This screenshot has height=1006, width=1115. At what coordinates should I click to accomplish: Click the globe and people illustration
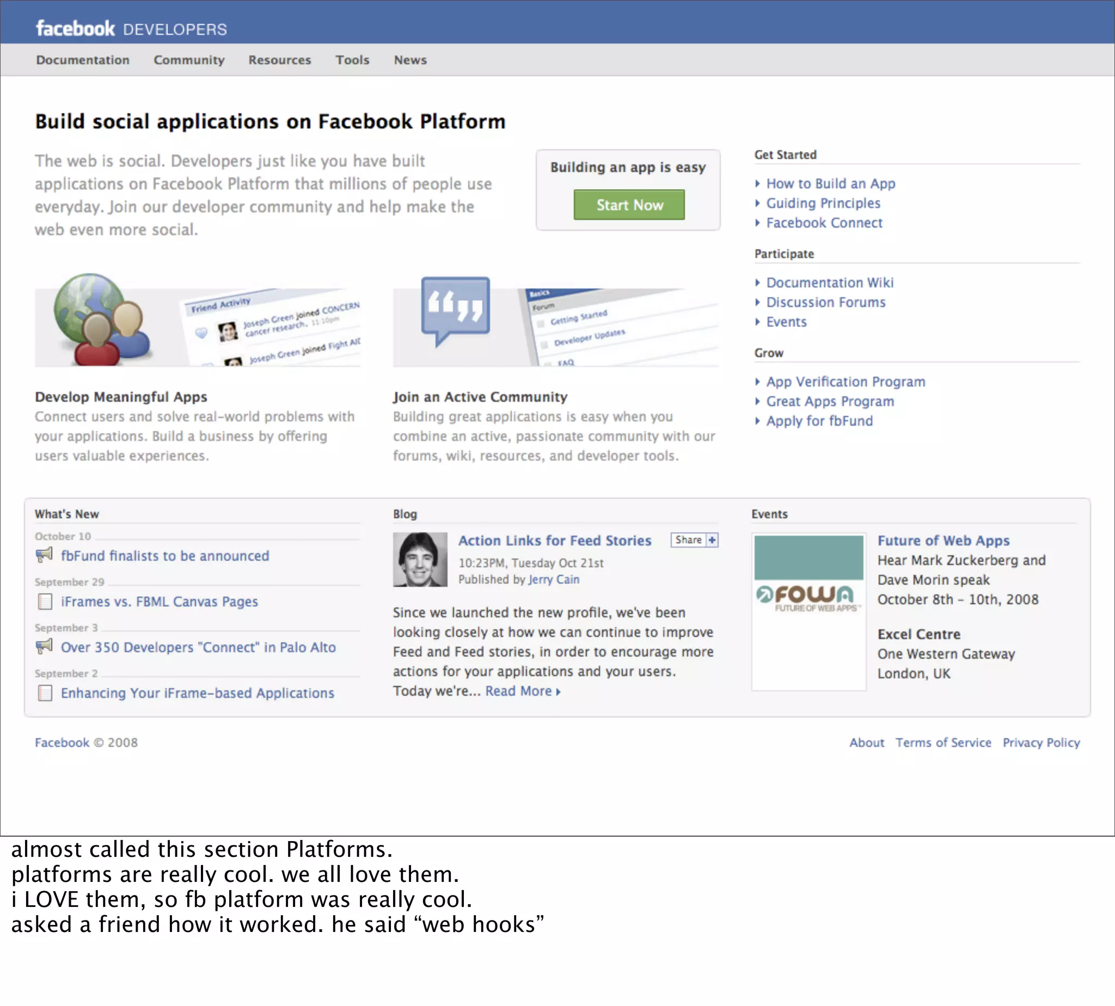(102, 320)
